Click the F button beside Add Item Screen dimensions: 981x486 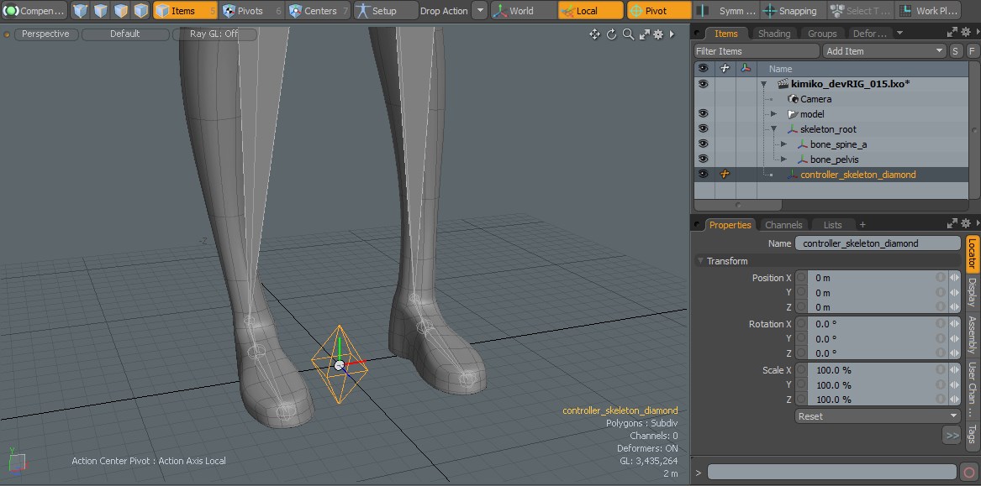coord(973,51)
